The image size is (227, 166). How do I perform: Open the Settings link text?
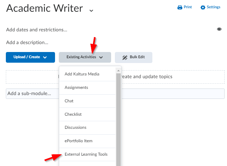213,7
